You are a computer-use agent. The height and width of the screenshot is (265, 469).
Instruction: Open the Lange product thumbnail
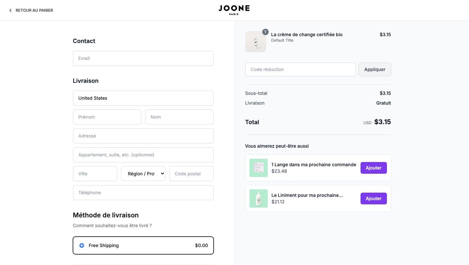[x=259, y=168]
